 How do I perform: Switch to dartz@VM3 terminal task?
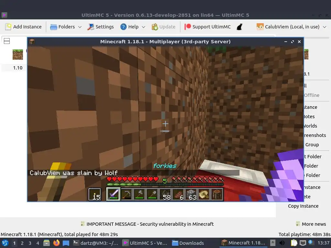pyautogui.click(x=96, y=243)
